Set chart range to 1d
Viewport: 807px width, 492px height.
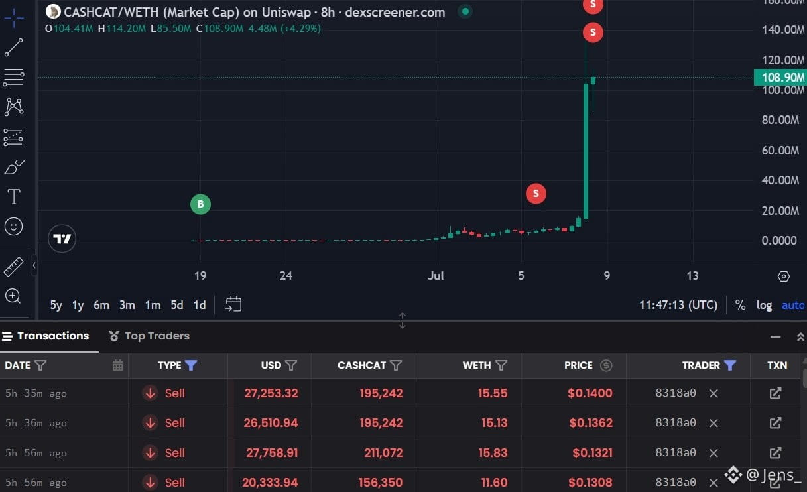[x=200, y=305]
